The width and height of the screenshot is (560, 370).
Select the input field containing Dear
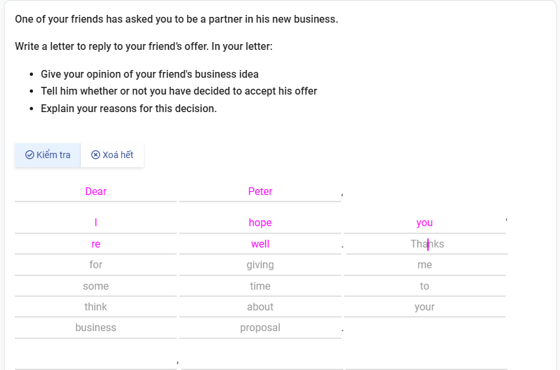96,192
